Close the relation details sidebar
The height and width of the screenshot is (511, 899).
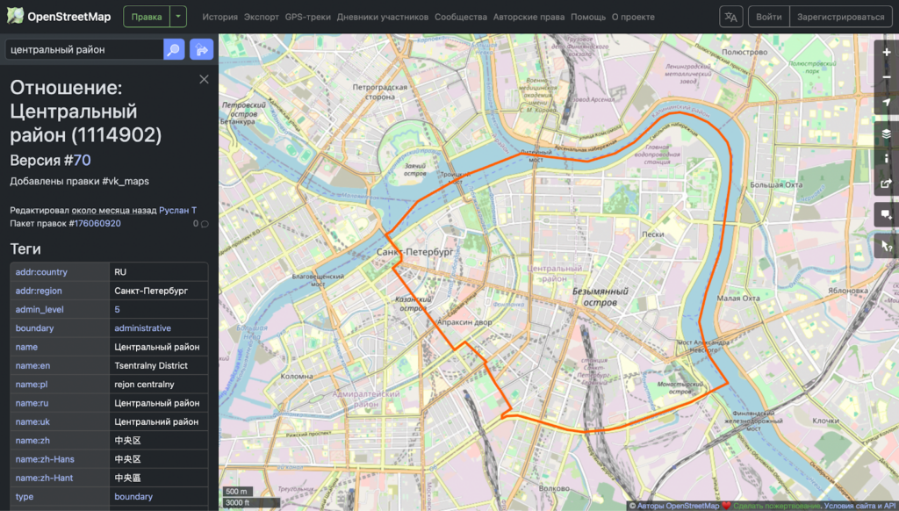[204, 80]
